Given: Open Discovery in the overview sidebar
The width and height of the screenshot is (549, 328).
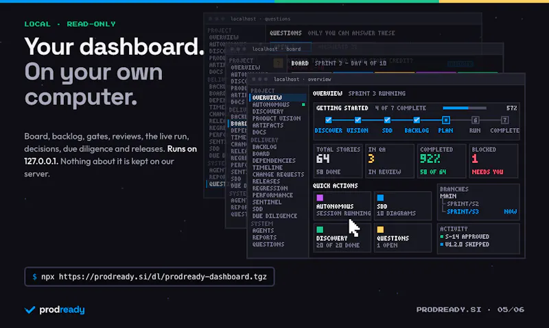Looking at the screenshot, I should click(x=268, y=112).
